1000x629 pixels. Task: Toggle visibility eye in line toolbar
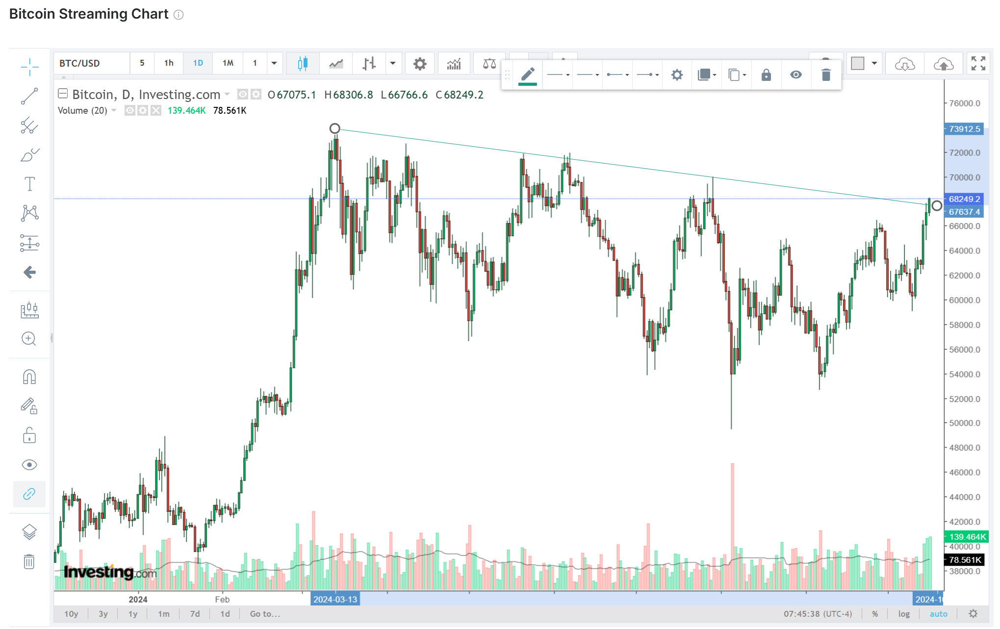click(x=796, y=75)
